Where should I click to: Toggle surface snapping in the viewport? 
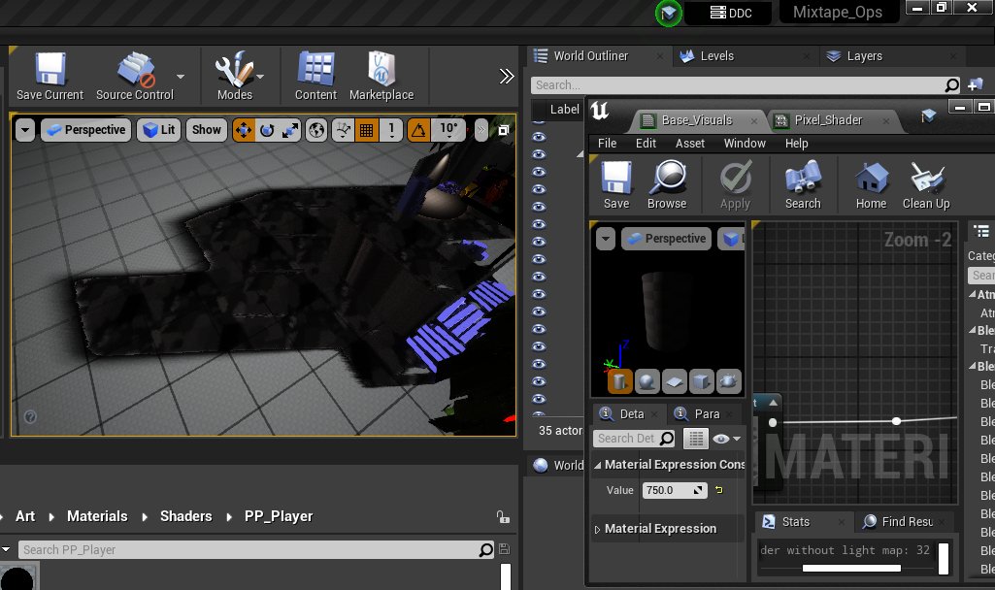344,130
